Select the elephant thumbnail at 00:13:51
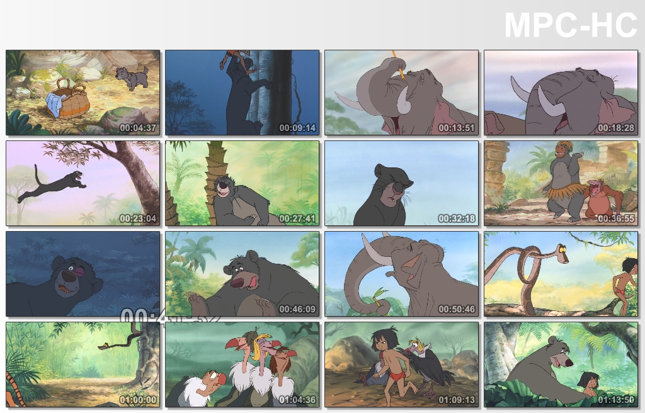 click(401, 93)
